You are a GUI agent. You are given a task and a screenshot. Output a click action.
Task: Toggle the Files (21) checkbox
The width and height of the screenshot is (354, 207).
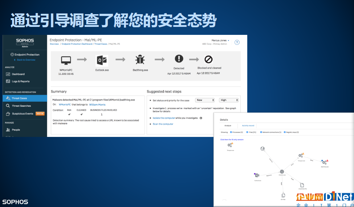pos(247,132)
